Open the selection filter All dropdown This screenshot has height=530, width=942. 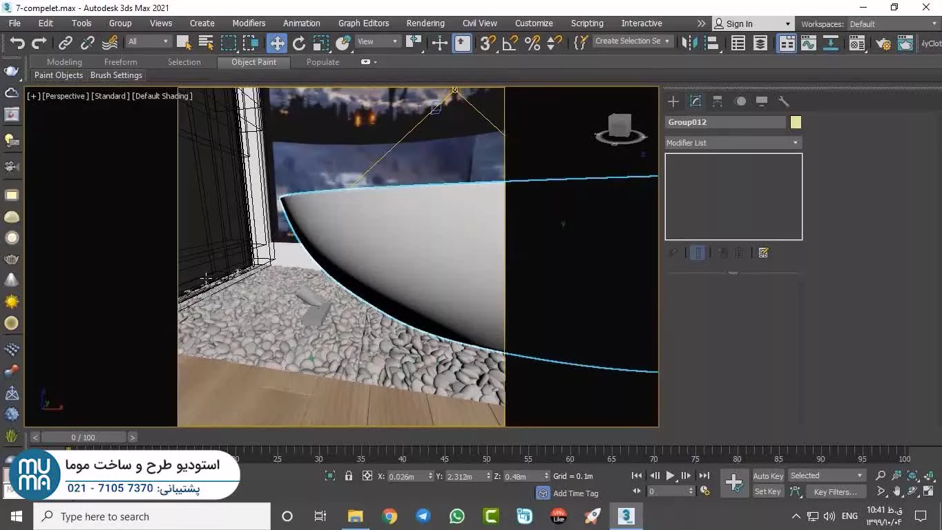pos(148,41)
